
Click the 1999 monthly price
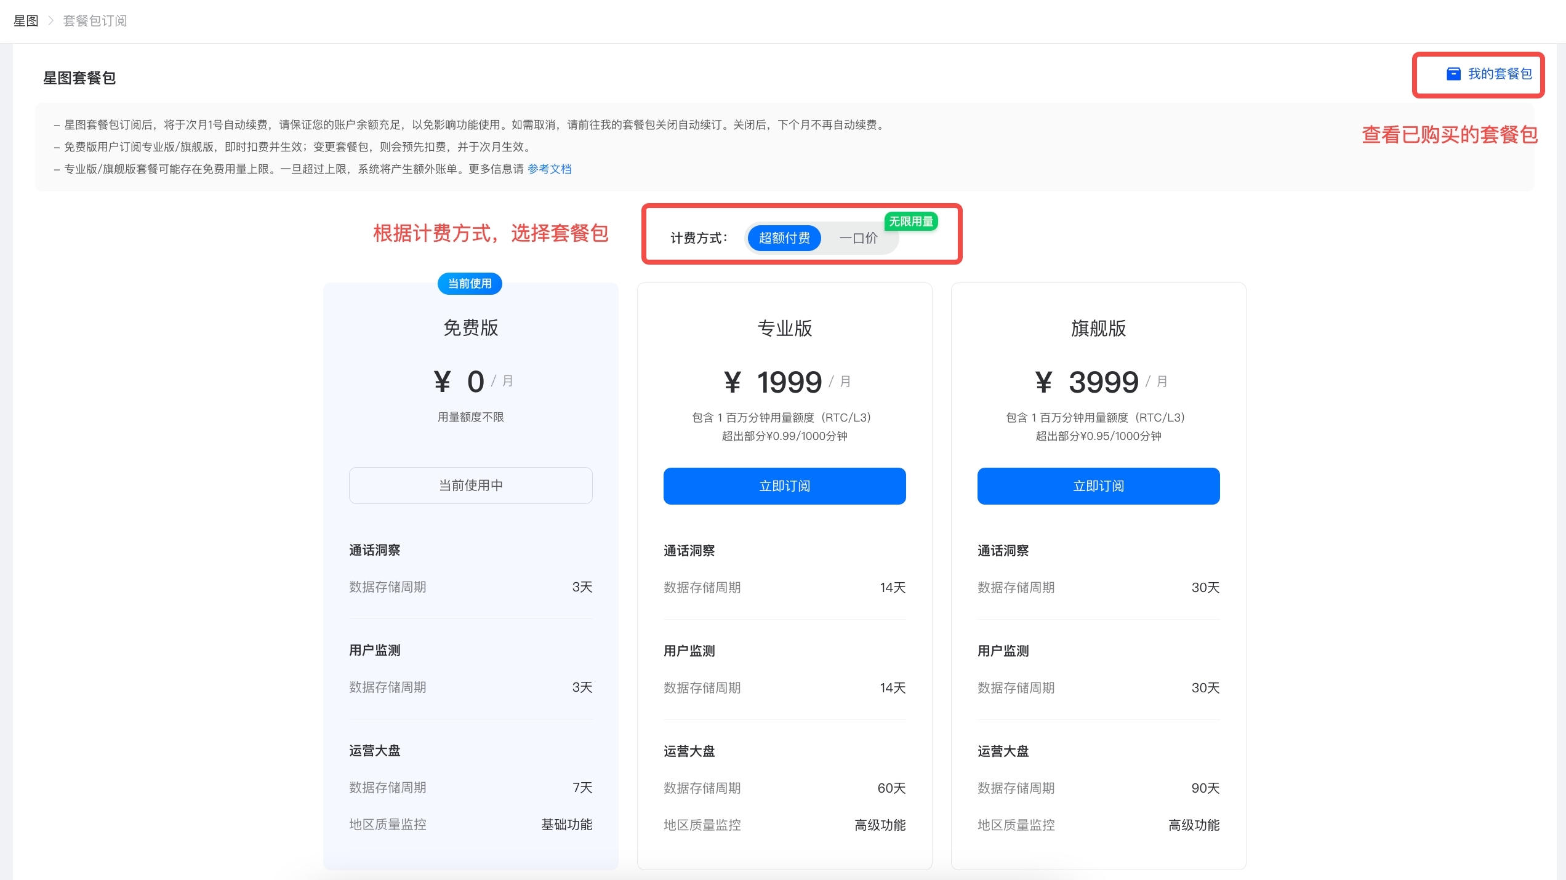[x=790, y=382]
